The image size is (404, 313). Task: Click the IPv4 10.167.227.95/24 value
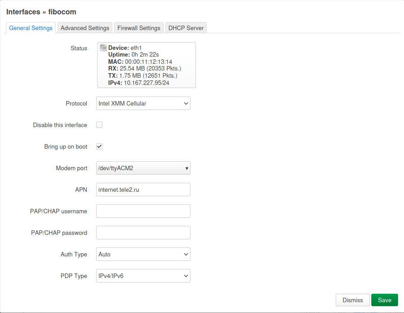point(147,83)
